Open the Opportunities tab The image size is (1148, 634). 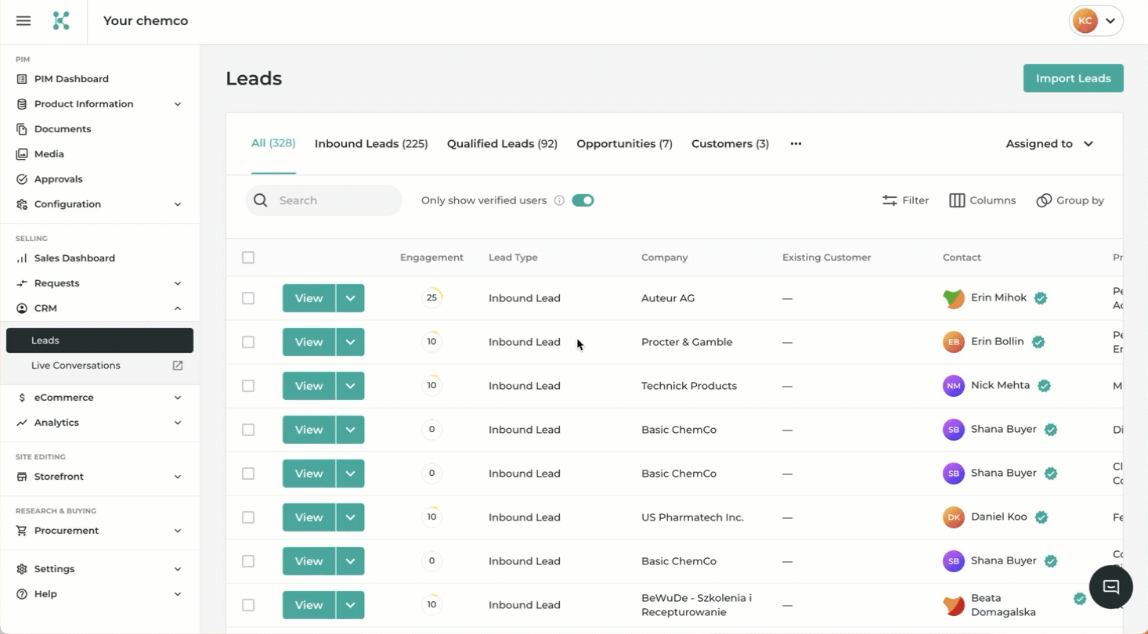[624, 144]
